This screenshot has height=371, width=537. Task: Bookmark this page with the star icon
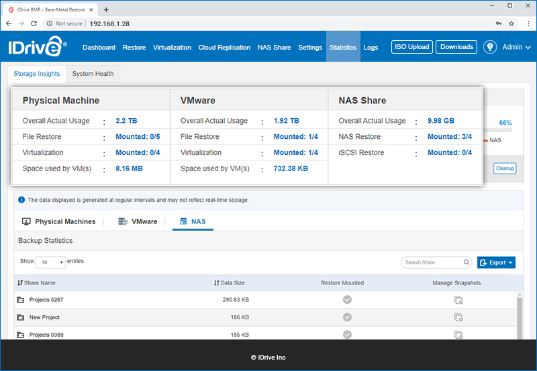pos(511,23)
